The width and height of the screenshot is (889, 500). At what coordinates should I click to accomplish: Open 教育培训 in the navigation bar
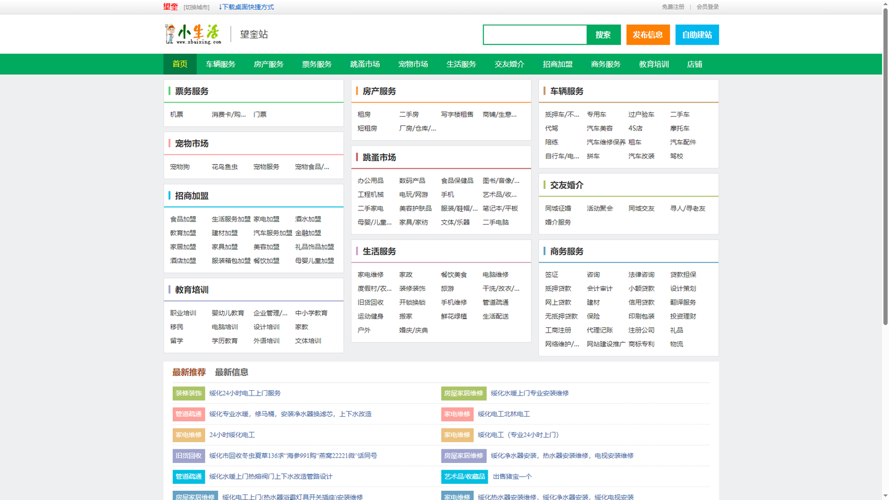pyautogui.click(x=654, y=64)
